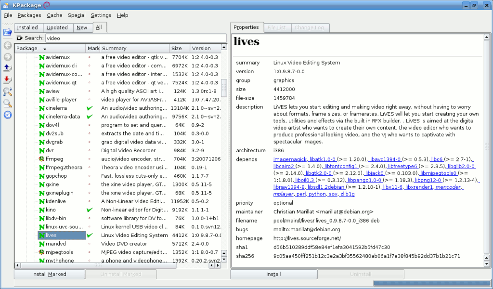This screenshot has width=493, height=289.
Task: Click the red down-arrow toolbar icon
Action: click(8, 80)
